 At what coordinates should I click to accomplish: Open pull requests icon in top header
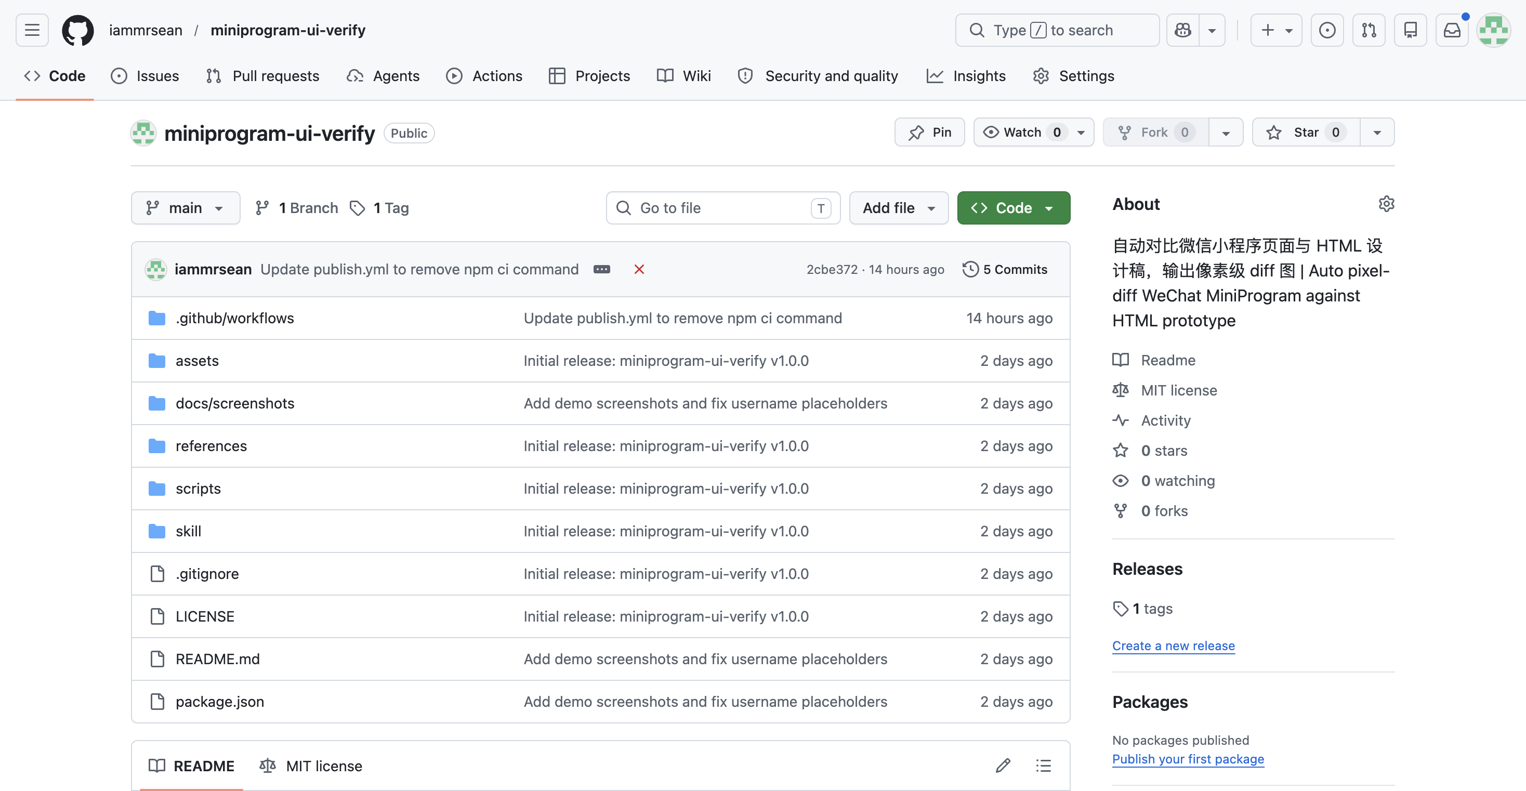point(1369,30)
